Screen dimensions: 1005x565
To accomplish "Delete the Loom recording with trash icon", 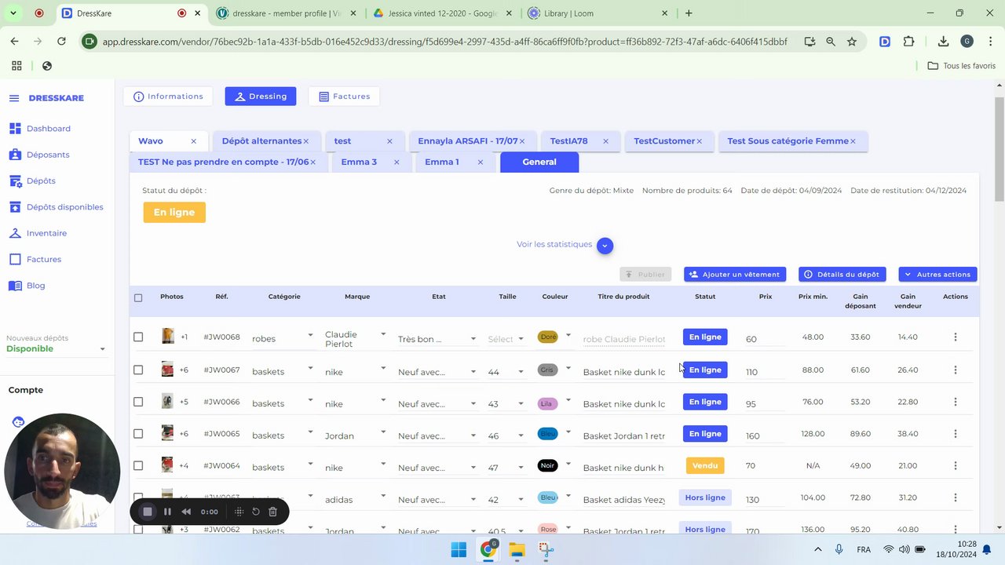I will coord(272,512).
